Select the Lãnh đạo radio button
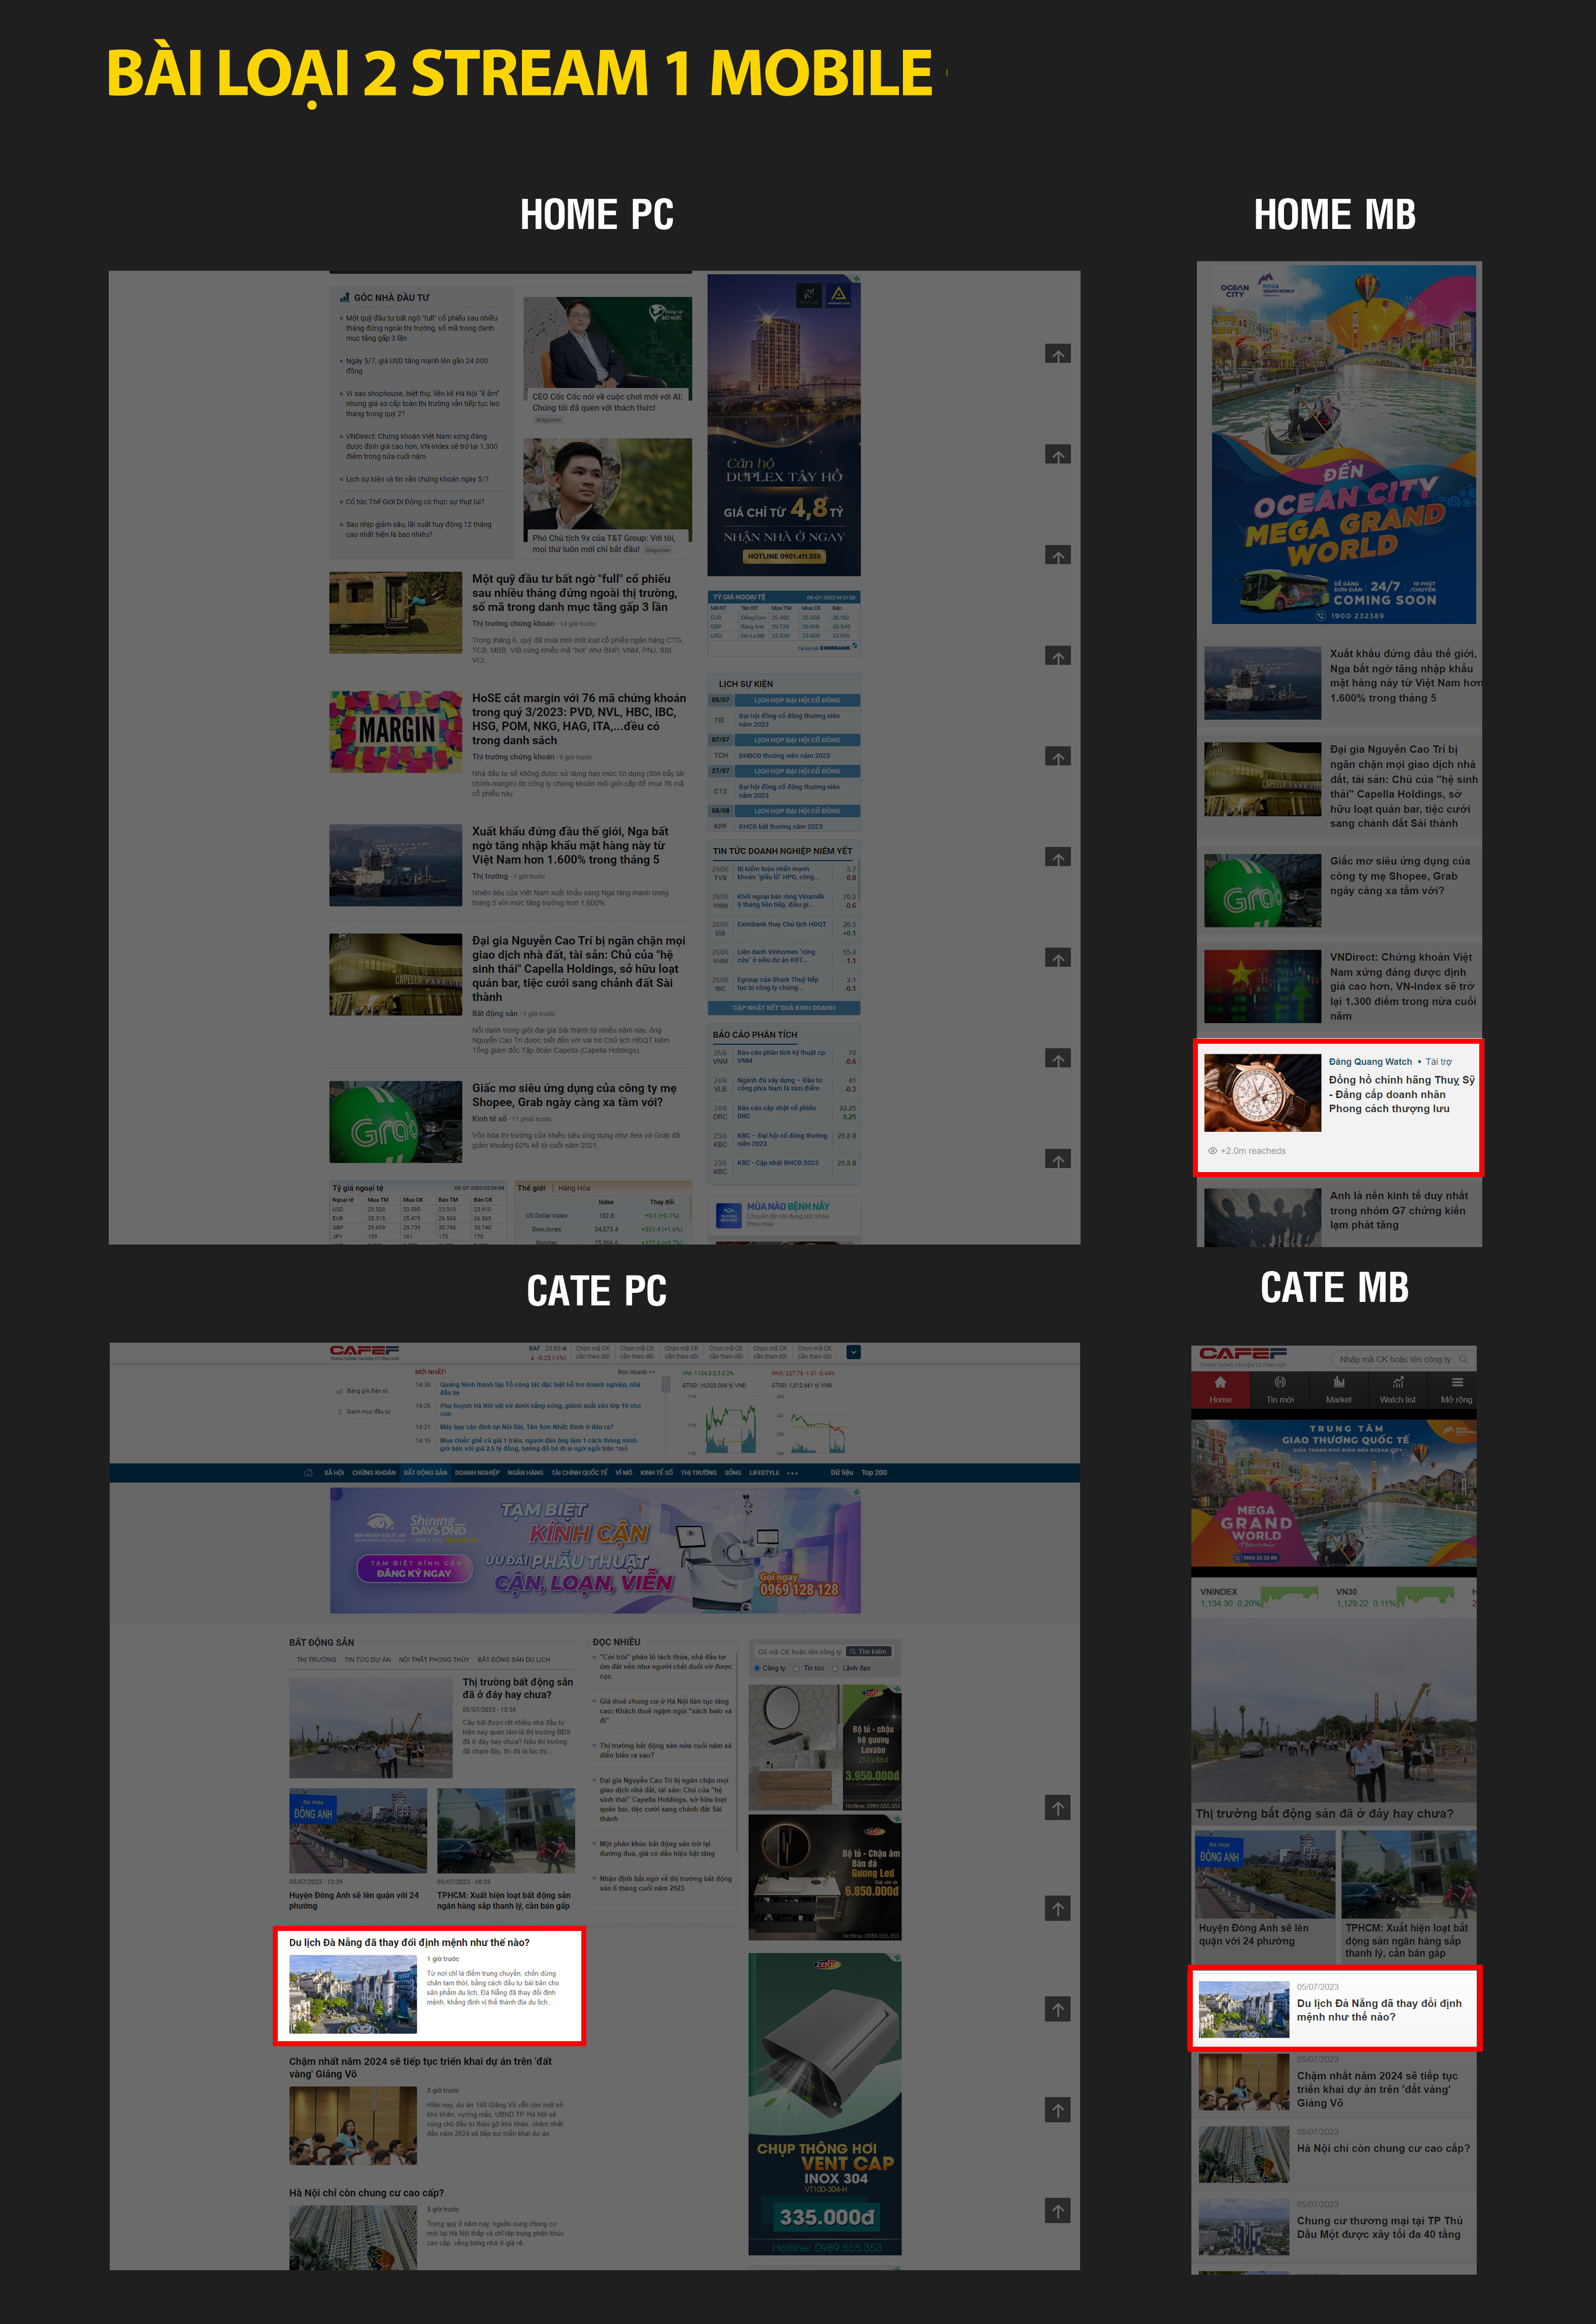The width and height of the screenshot is (1596, 2324). click(x=835, y=1668)
